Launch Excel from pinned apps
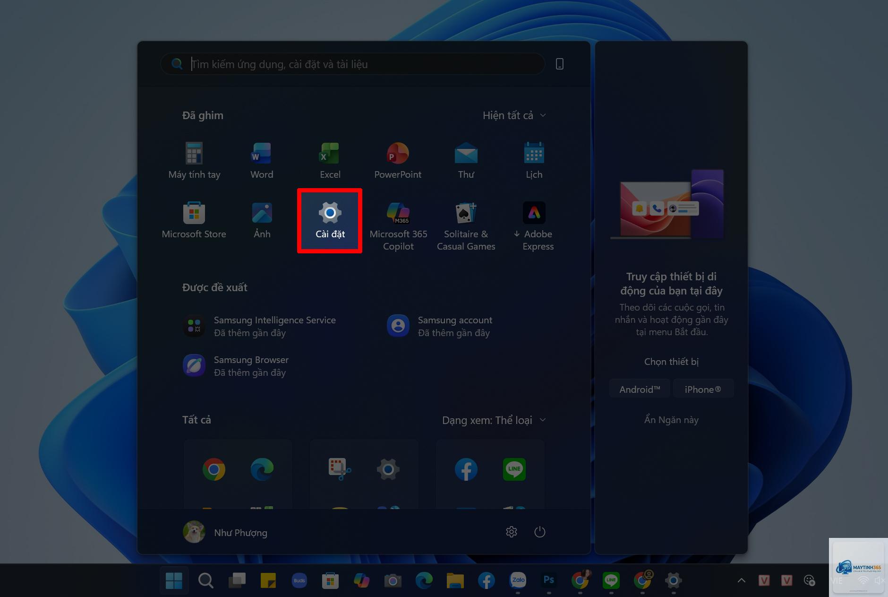 (330, 161)
